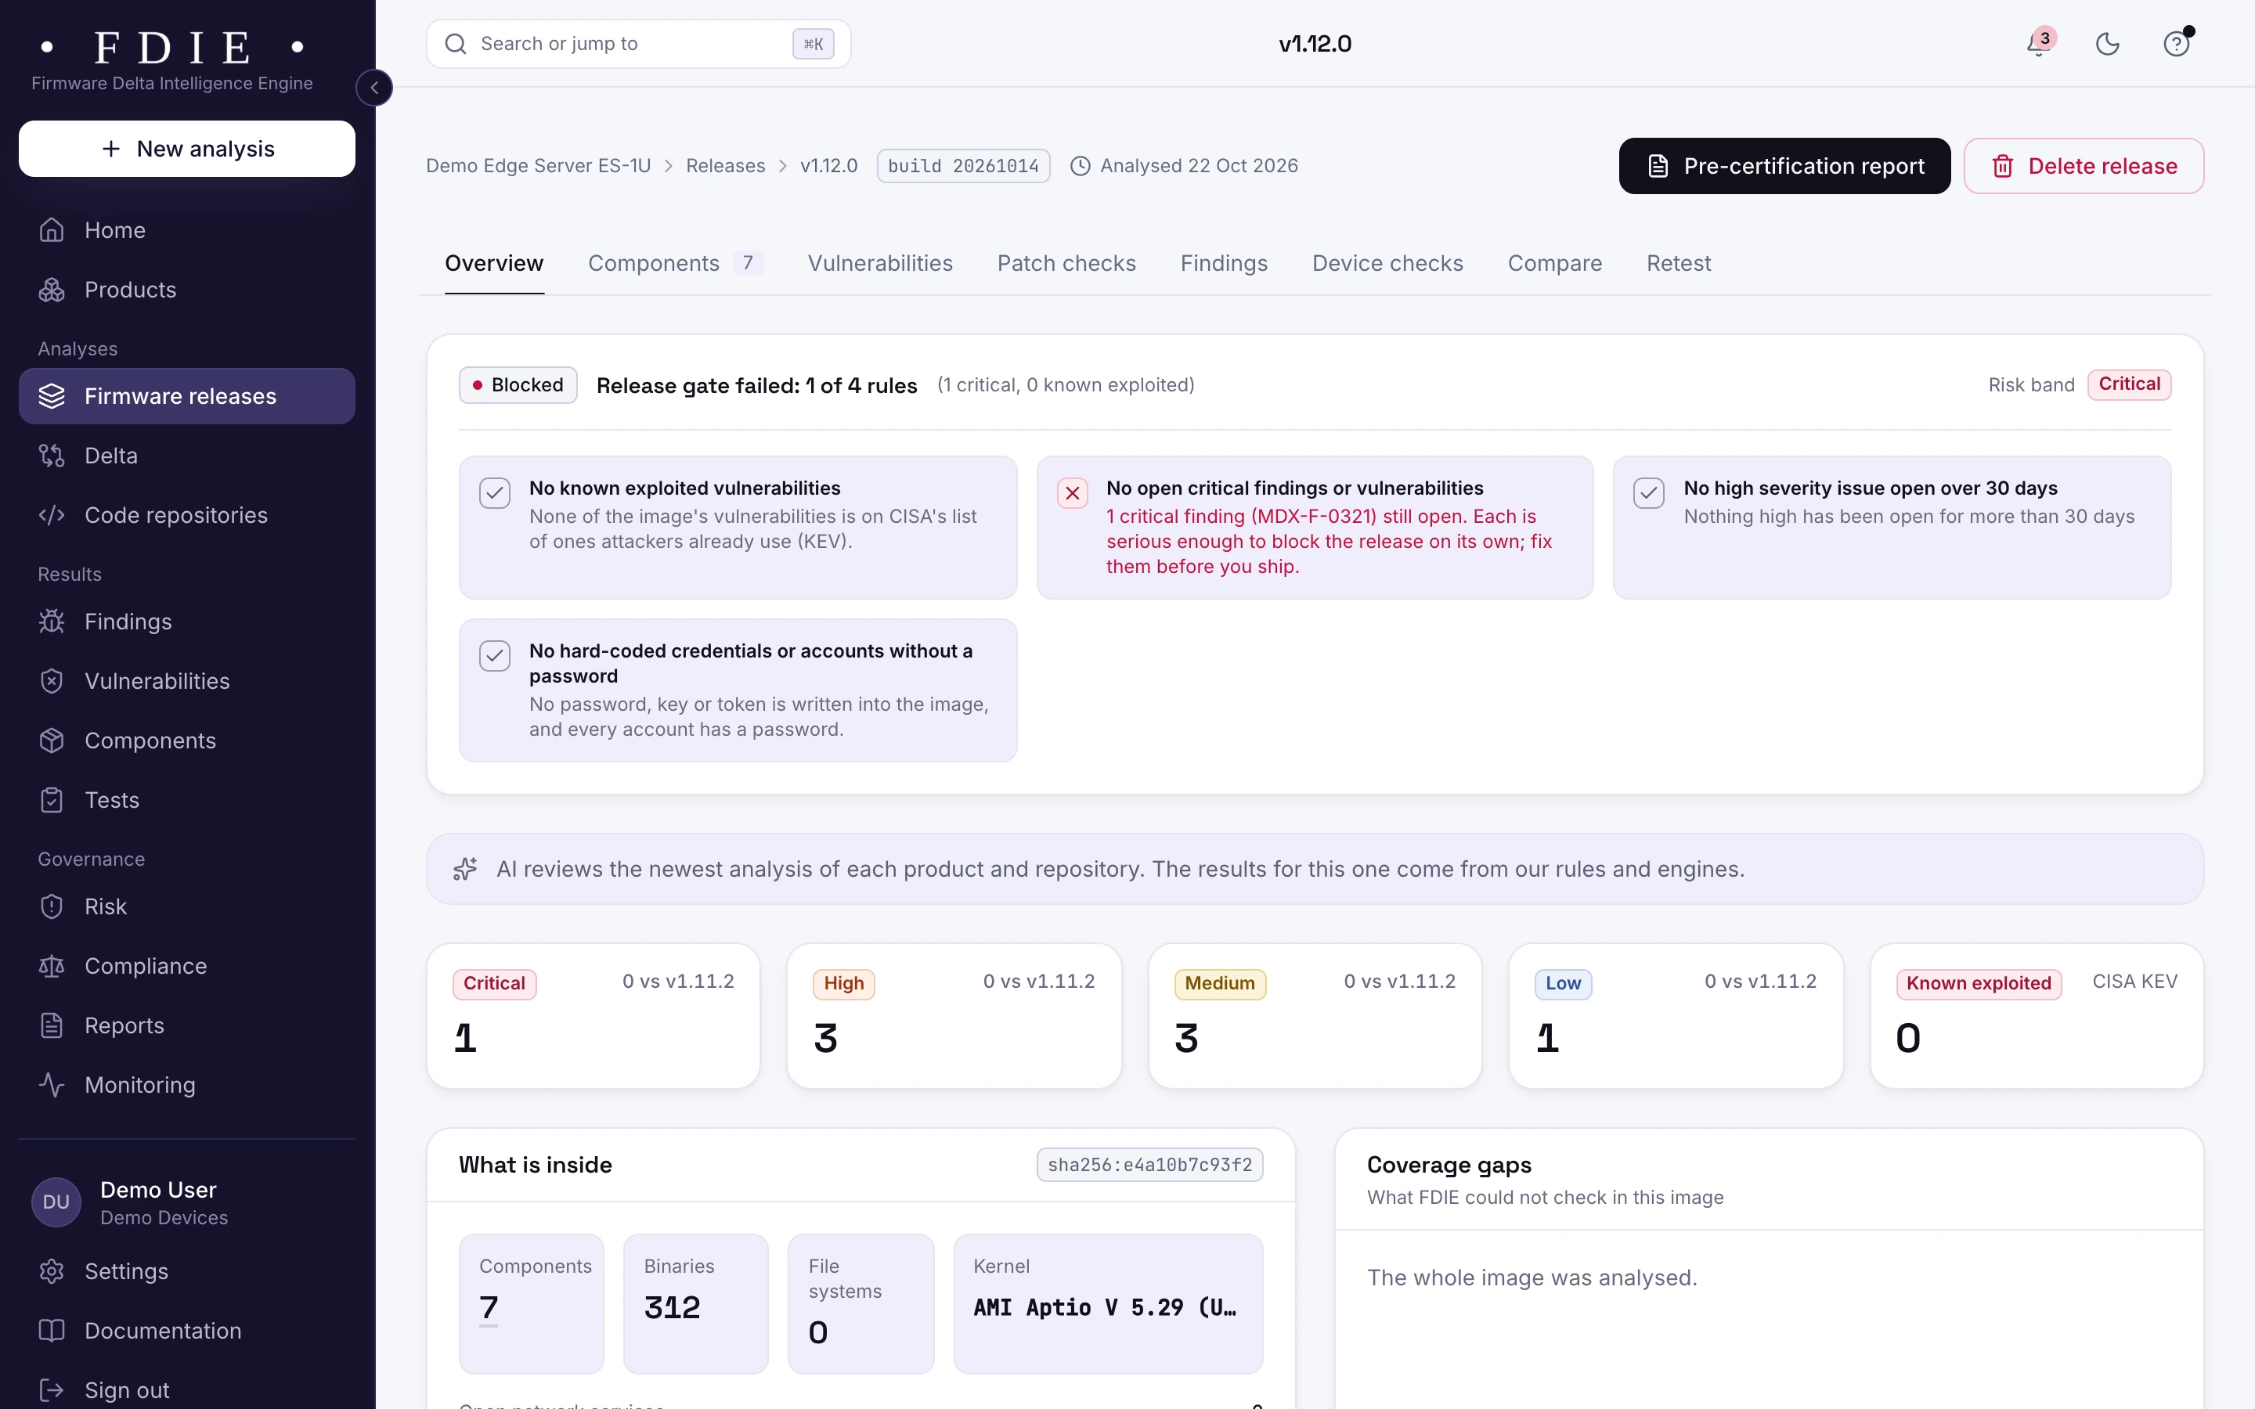Open the Monitoring page

tap(186, 1086)
